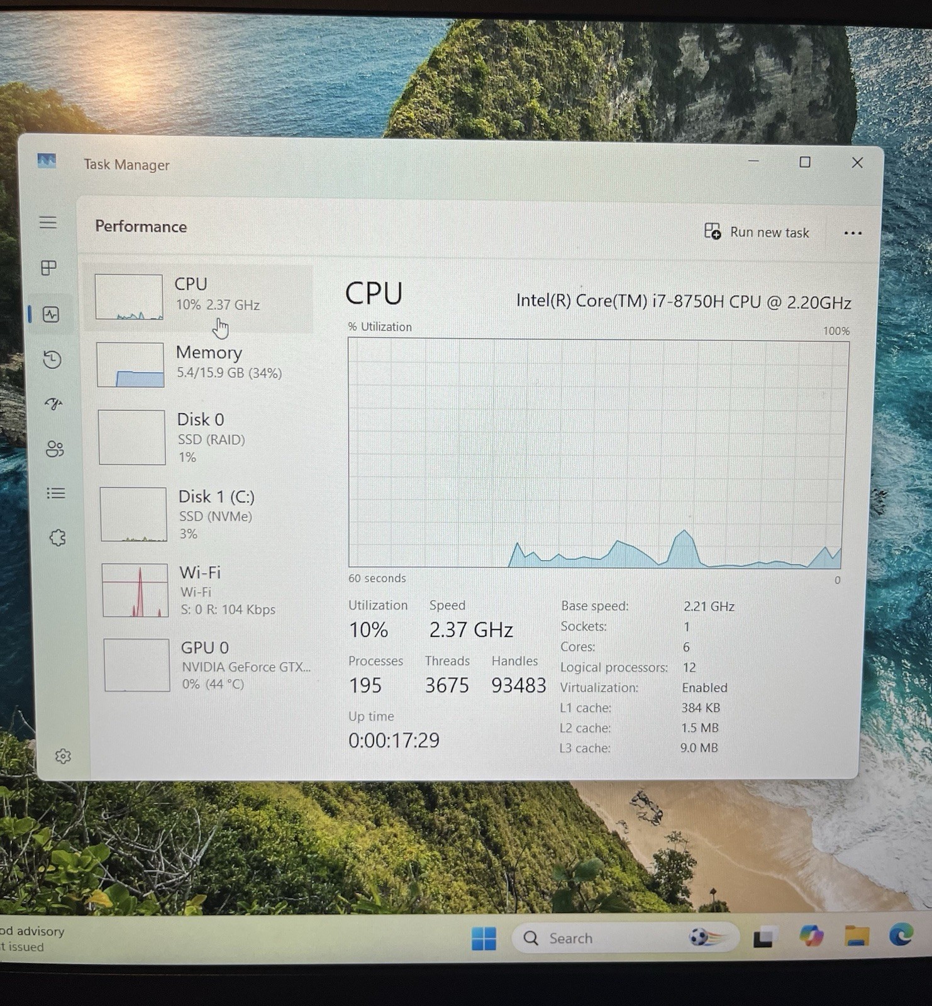Click the Processes count 195

click(x=365, y=685)
